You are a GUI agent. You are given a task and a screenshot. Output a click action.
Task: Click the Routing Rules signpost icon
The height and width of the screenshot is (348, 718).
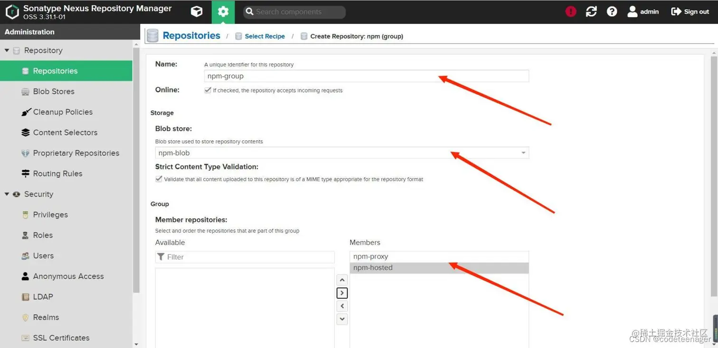click(26, 174)
